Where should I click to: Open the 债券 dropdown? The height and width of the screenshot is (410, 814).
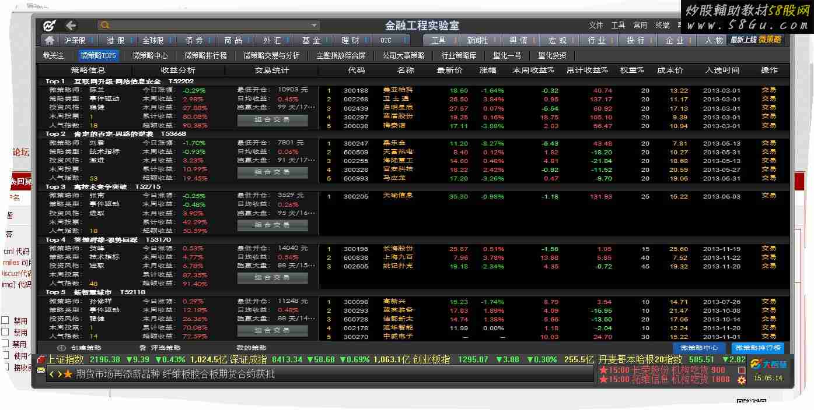[x=209, y=40]
